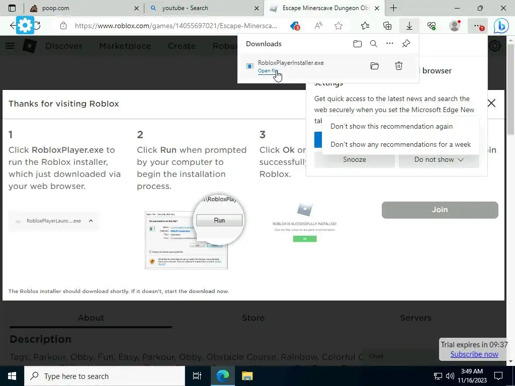This screenshot has width=515, height=386.
Task: View site information padlock icon
Action: coord(63,26)
